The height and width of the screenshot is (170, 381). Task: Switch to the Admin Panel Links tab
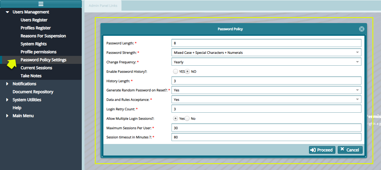pos(103,6)
